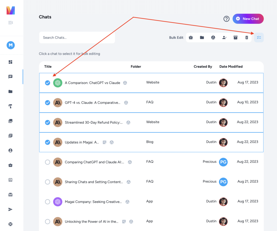Bulk edit workspace briefcase icon
277x231 pixels.
click(x=191, y=37)
